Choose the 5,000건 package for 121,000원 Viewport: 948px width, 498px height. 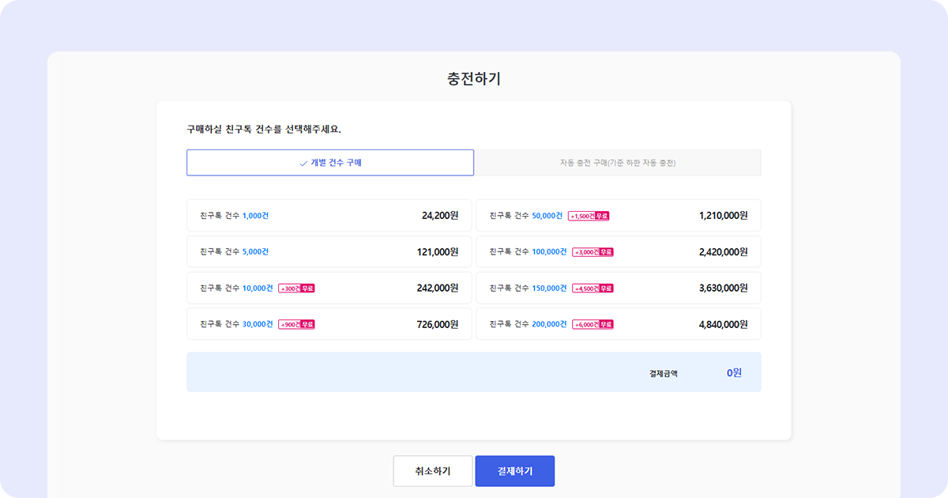[x=329, y=251]
